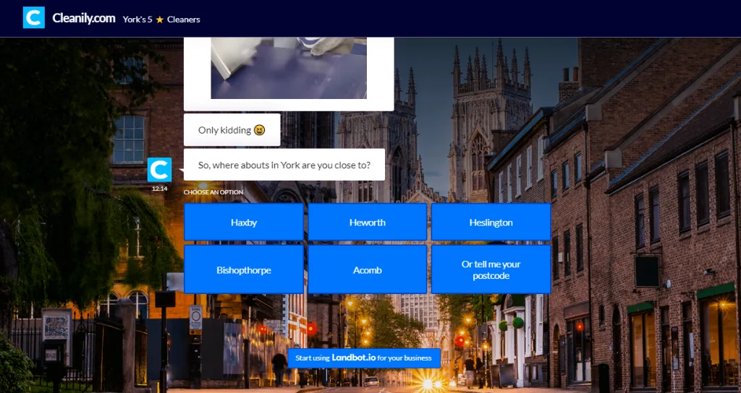Image resolution: width=741 pixels, height=393 pixels.
Task: Click the 12:14 message timestamp
Action: (x=160, y=189)
